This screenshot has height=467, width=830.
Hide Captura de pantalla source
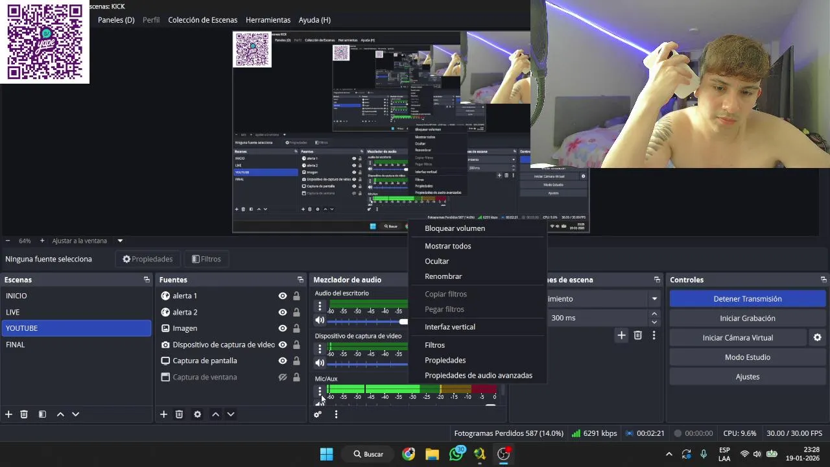coord(283,361)
